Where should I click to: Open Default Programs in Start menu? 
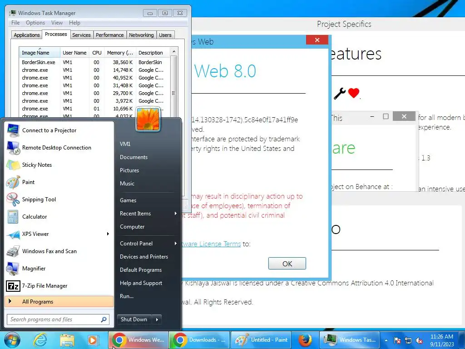point(141,270)
